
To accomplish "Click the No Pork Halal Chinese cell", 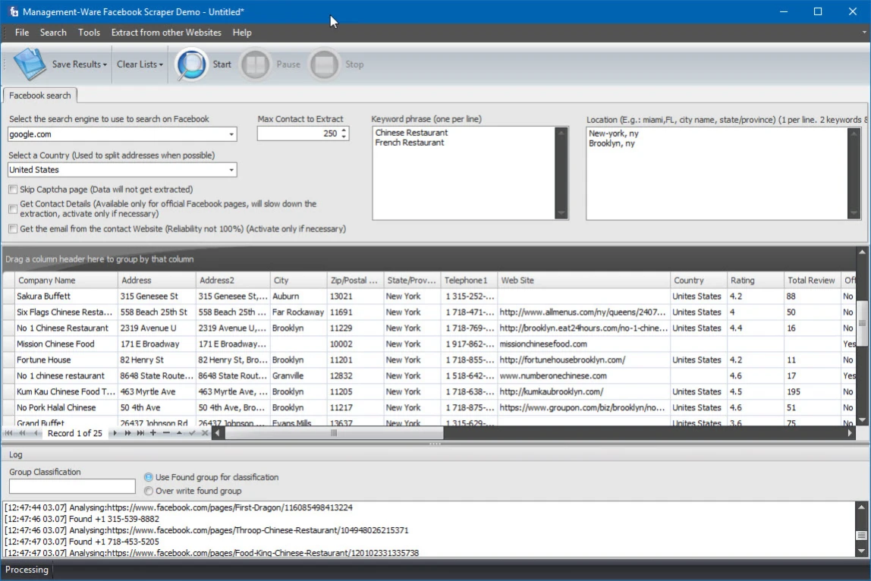I will click(x=66, y=408).
